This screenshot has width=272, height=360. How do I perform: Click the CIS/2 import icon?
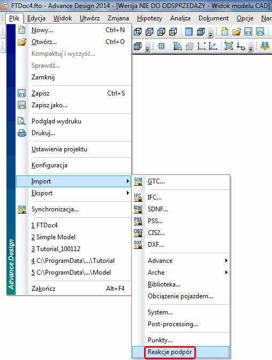[x=138, y=233]
